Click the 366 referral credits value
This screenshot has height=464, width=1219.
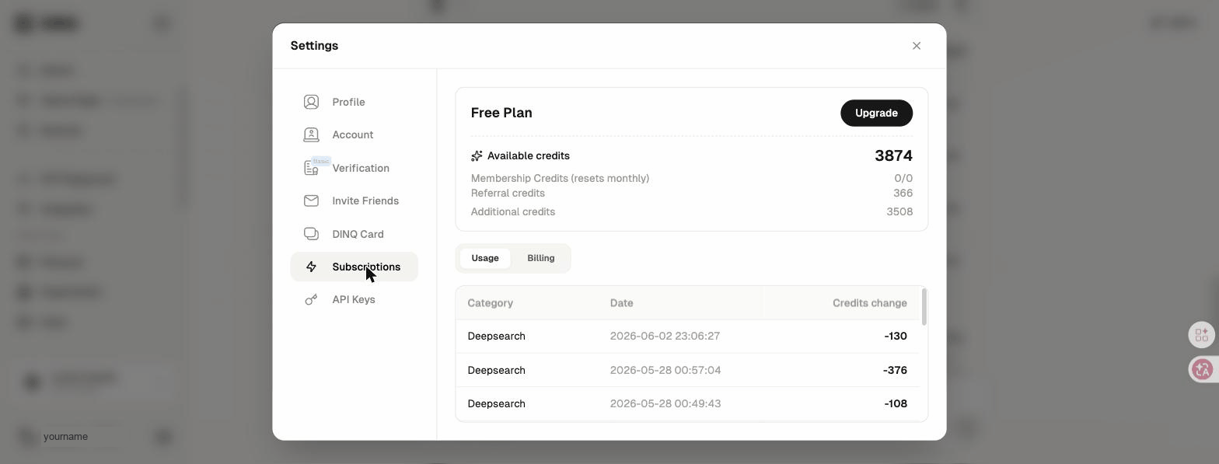(903, 194)
